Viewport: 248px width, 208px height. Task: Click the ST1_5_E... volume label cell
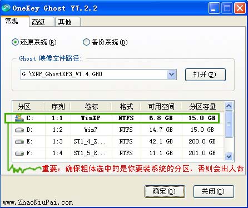pos(90,153)
